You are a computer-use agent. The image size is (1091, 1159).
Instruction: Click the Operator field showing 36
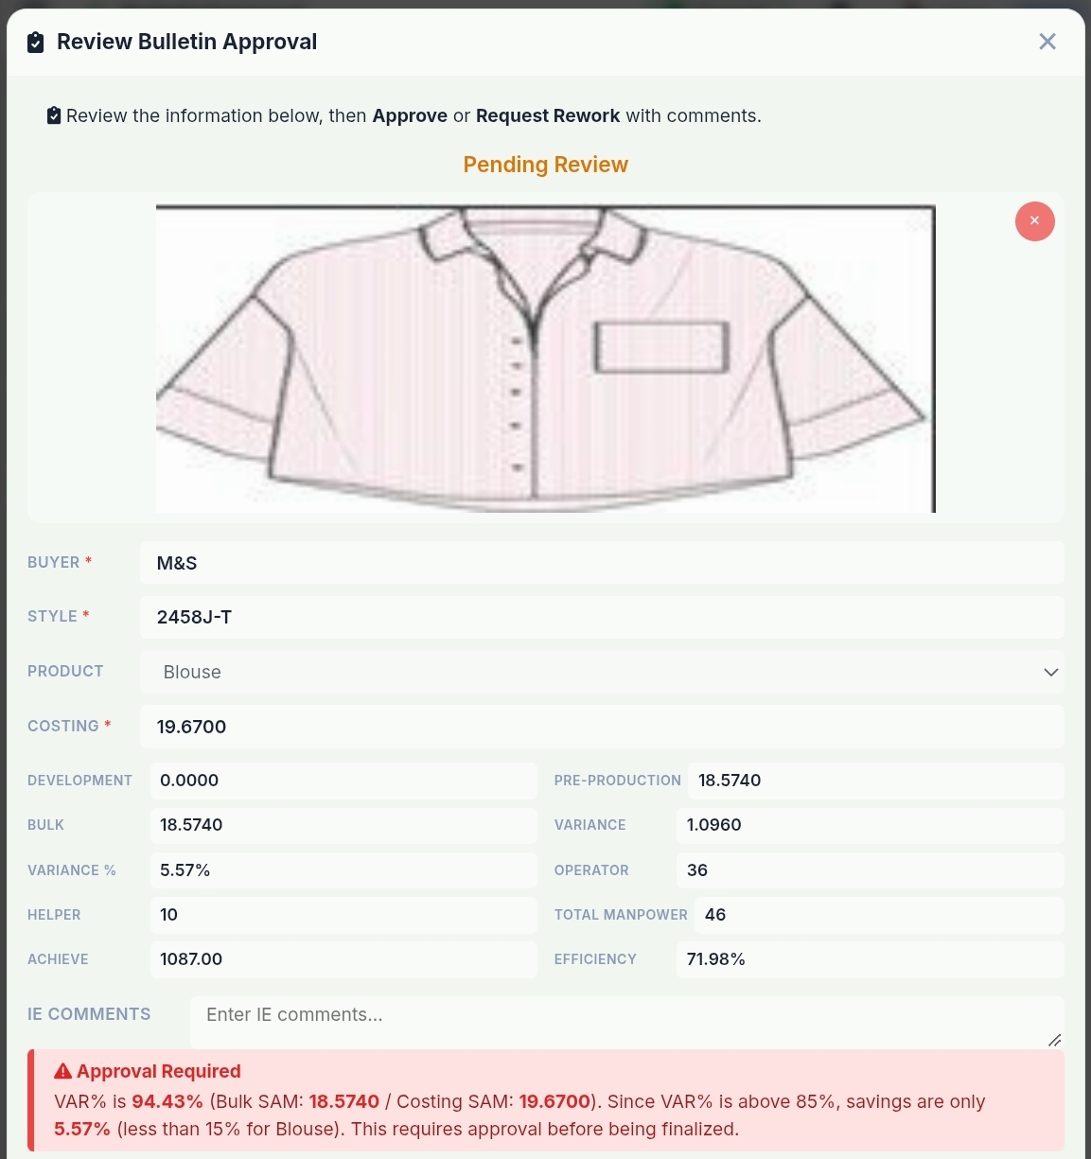[x=871, y=870]
